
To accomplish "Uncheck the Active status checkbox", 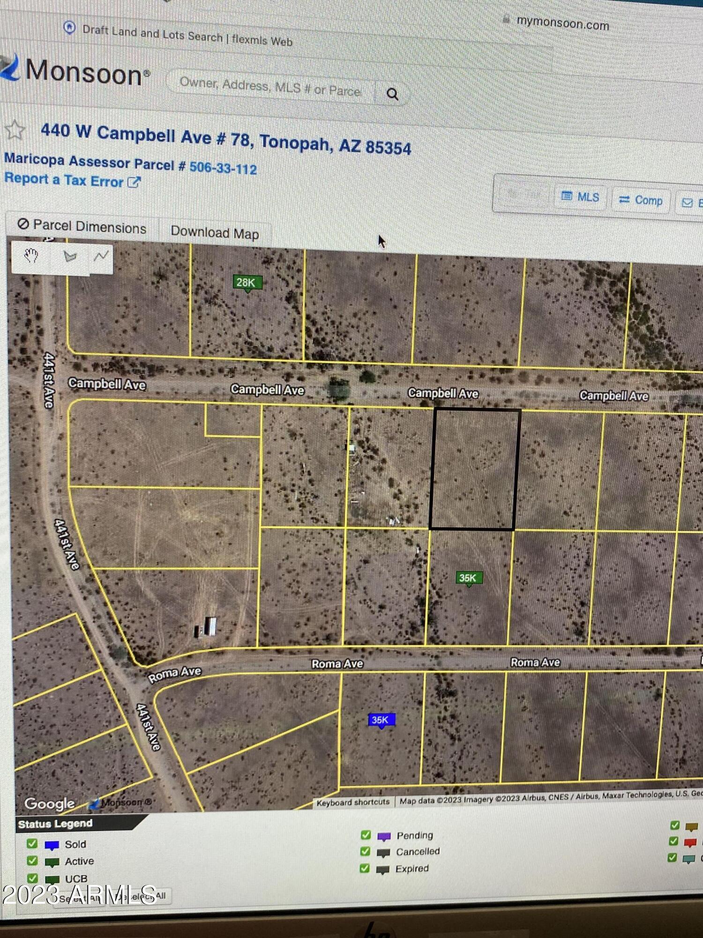I will click(x=32, y=861).
